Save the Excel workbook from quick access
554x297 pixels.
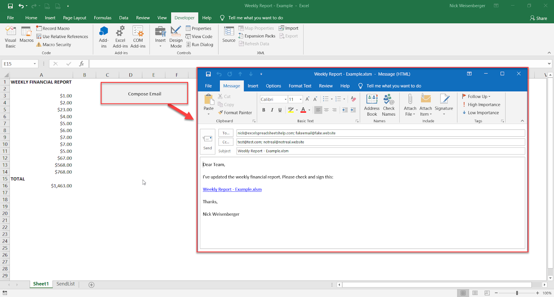click(10, 6)
